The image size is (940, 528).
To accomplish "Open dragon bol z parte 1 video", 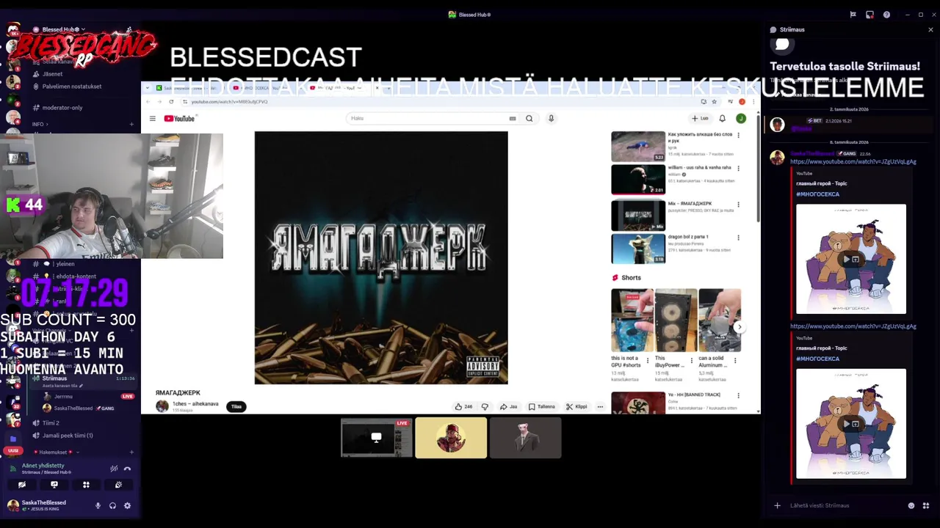I will [638, 249].
